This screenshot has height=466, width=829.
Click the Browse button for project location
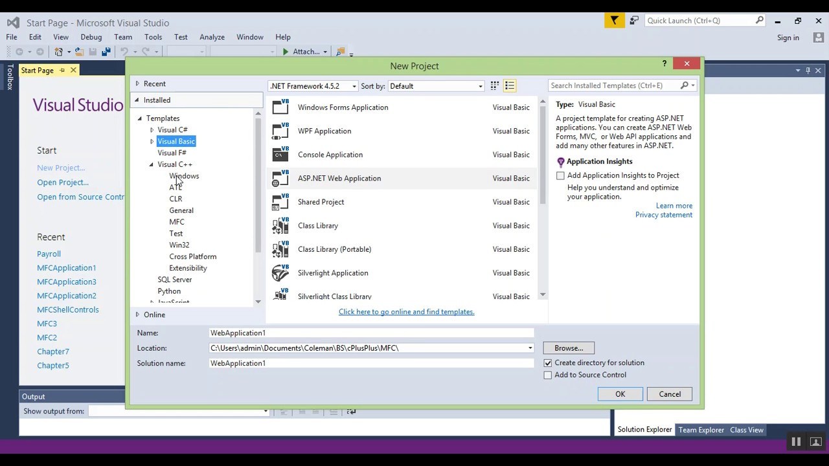(568, 348)
